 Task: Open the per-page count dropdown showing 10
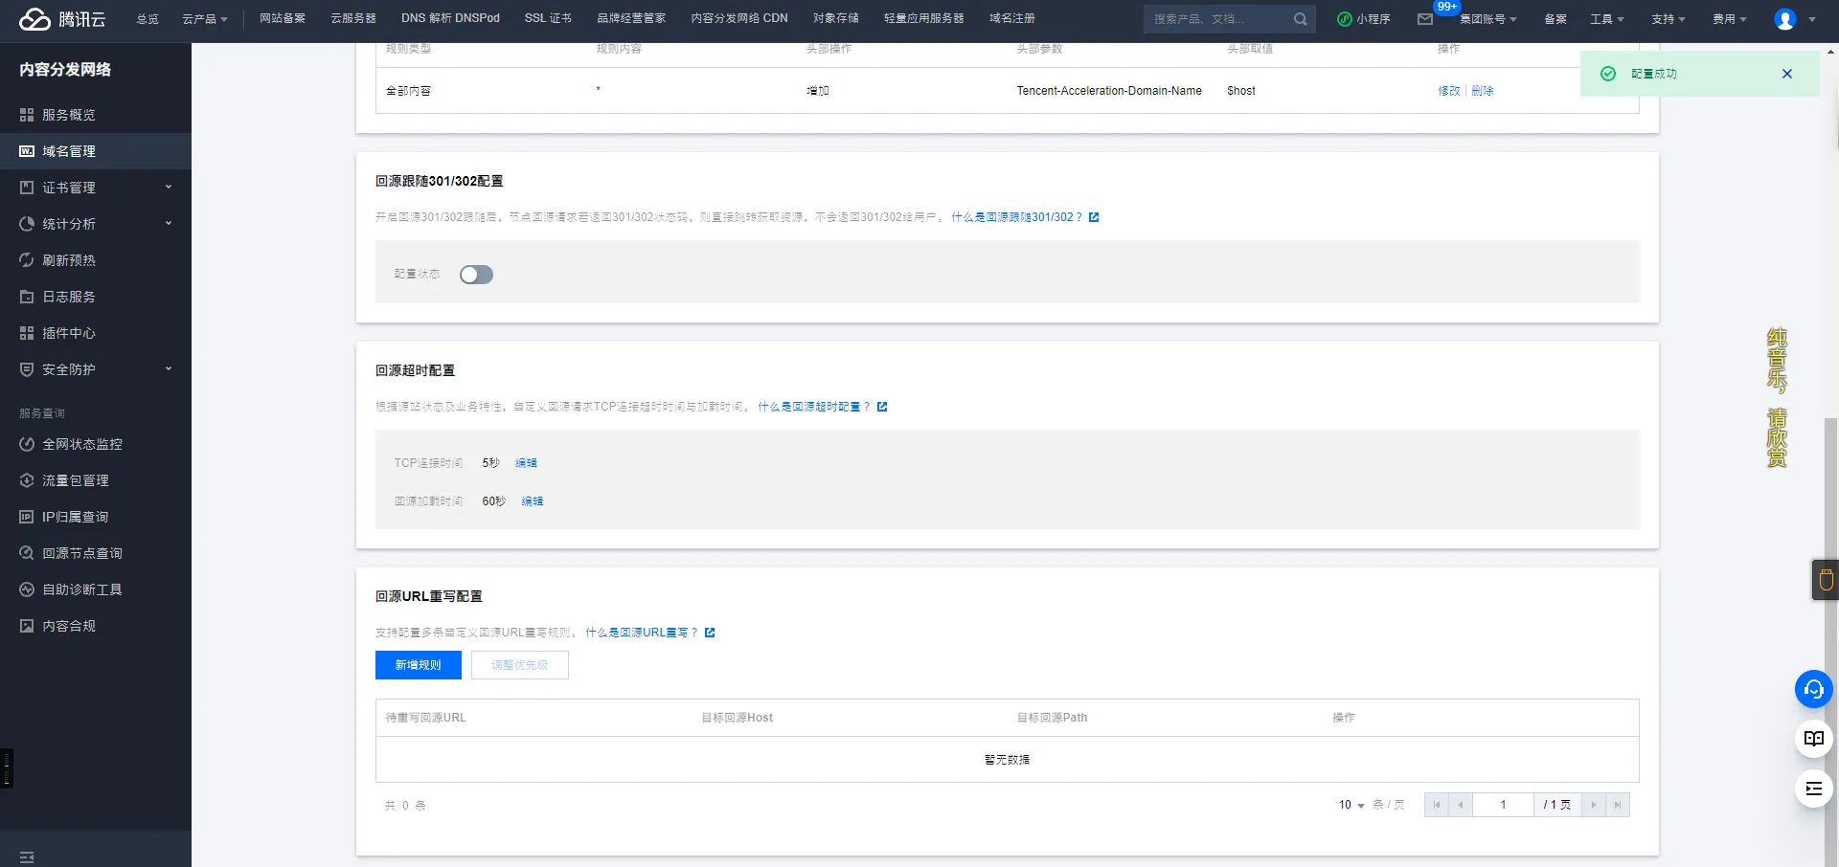tap(1348, 805)
